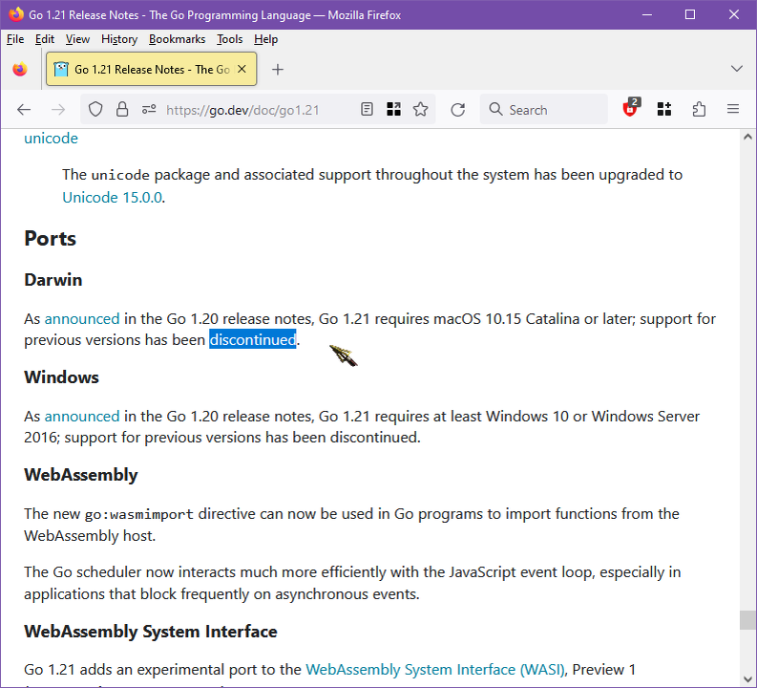Click the squares-plus extension icon in the toolbar
The width and height of the screenshot is (757, 688).
tap(664, 110)
